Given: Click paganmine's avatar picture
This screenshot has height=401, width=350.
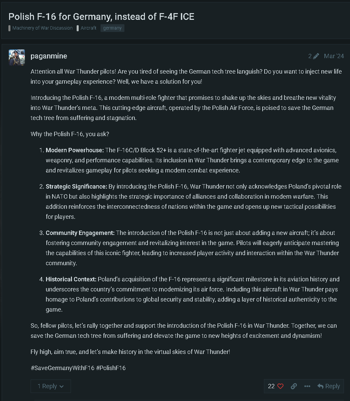Looking at the screenshot, I should click(x=17, y=57).
